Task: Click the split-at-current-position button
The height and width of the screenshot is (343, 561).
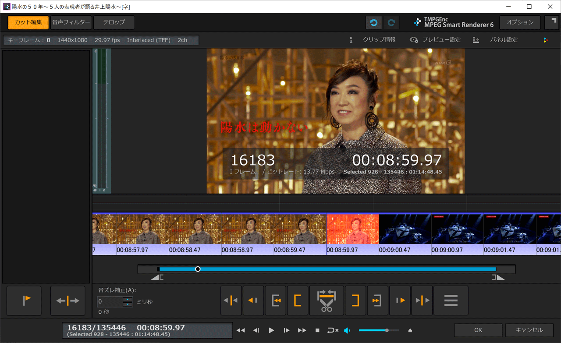Action: [x=68, y=301]
